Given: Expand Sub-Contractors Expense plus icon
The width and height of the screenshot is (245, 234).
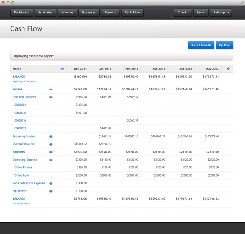Looking at the screenshot, I should tap(51, 184).
